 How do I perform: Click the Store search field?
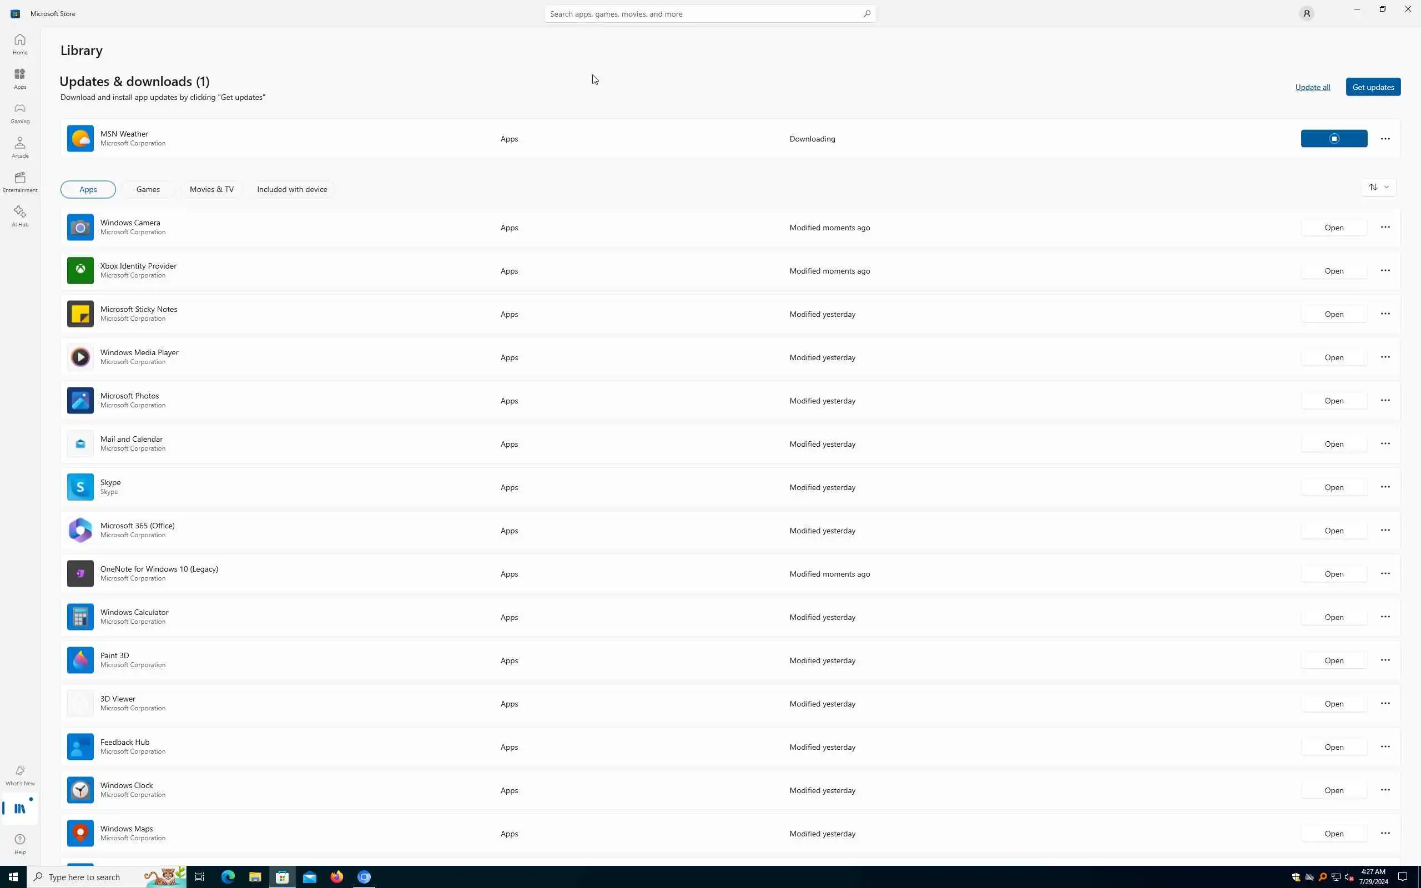pyautogui.click(x=703, y=13)
